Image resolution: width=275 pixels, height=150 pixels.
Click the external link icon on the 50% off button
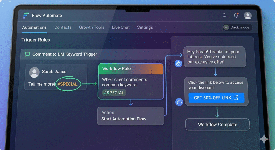(x=236, y=98)
